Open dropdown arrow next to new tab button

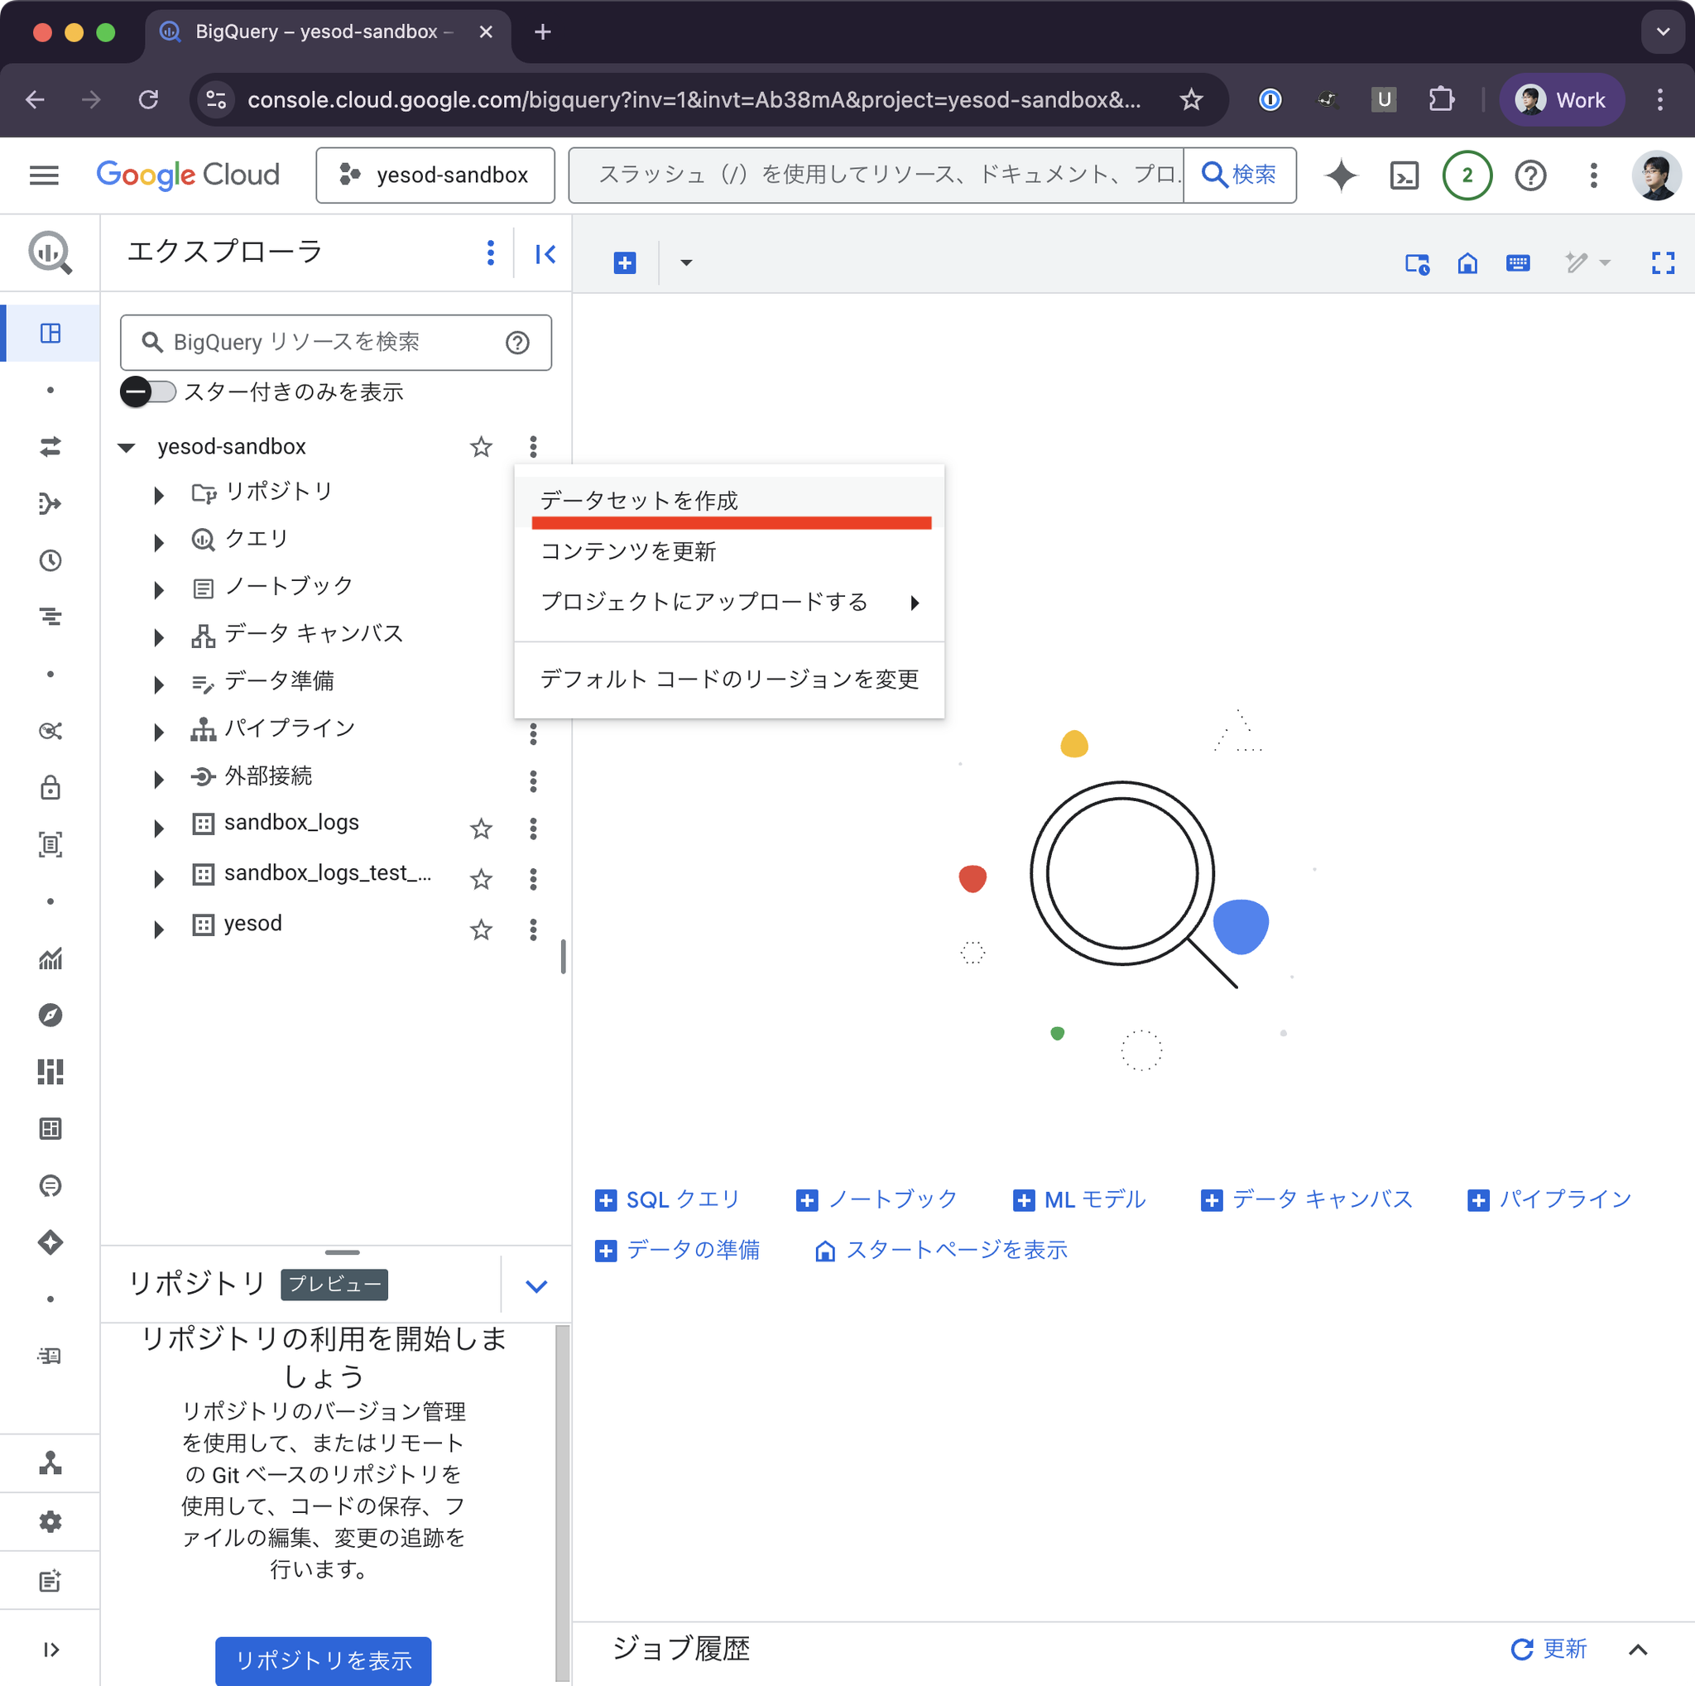(686, 262)
